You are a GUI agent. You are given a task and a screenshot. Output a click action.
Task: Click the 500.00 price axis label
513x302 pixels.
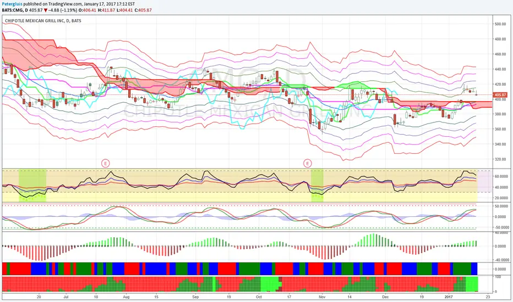pyautogui.click(x=500, y=24)
